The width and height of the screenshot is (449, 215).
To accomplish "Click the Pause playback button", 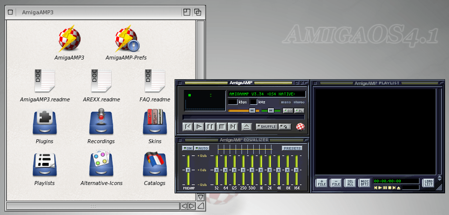I will (x=210, y=127).
